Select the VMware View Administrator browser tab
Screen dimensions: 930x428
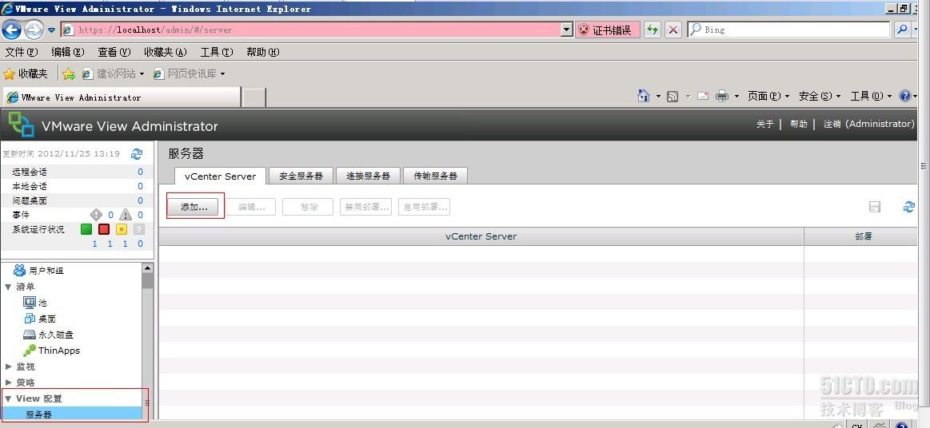[122, 97]
